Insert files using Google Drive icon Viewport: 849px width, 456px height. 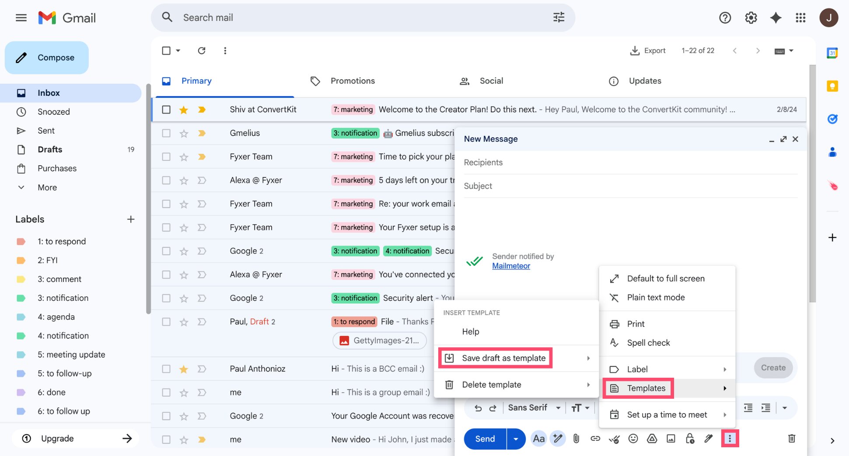point(652,439)
